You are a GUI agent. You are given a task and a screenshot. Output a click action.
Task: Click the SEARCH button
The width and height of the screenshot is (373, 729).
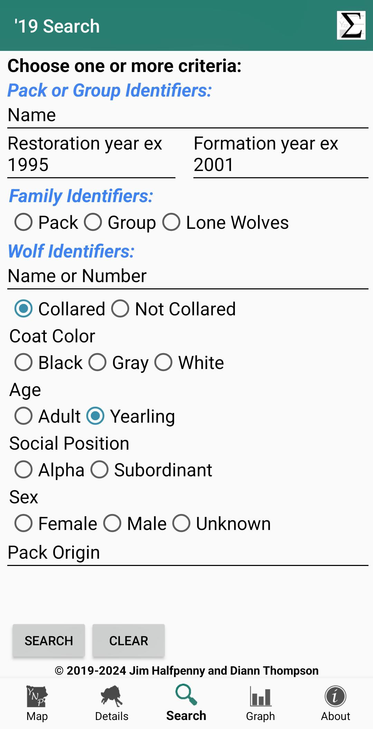click(49, 640)
